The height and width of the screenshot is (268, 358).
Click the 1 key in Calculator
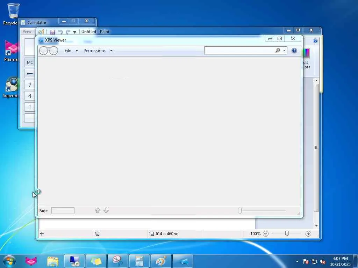[30, 107]
